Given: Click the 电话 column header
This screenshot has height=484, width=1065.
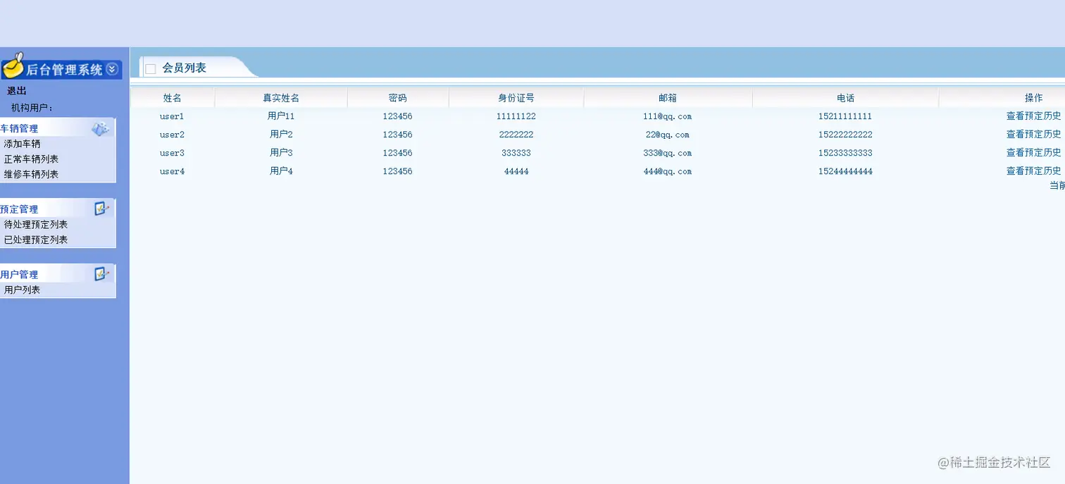Looking at the screenshot, I should [x=845, y=98].
